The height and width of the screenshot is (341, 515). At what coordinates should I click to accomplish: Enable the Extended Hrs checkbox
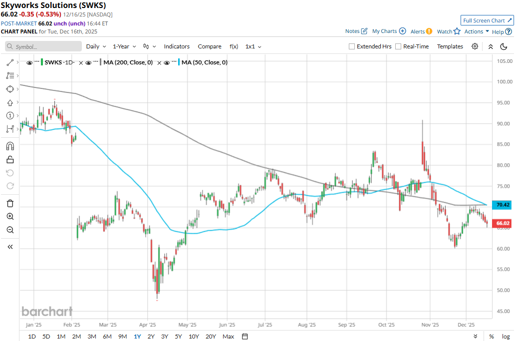click(x=352, y=46)
